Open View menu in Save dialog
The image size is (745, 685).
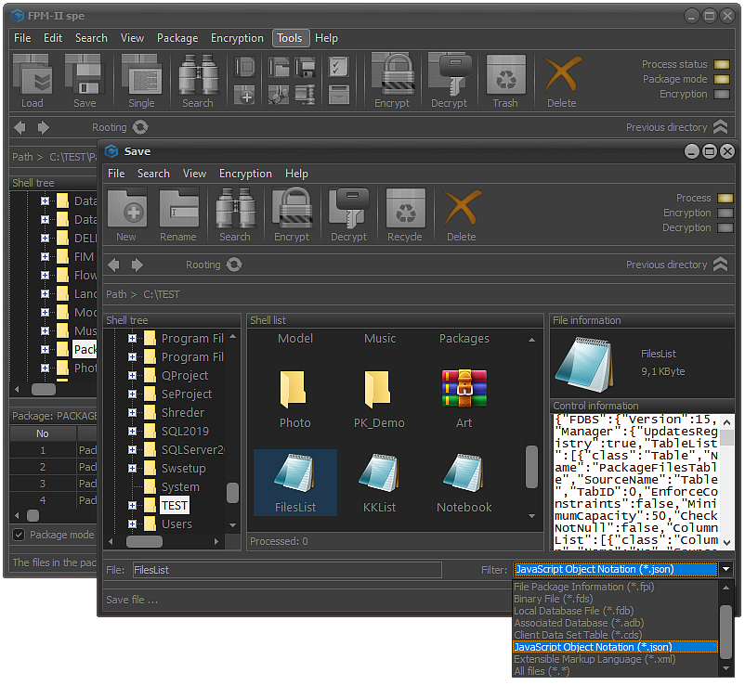coord(195,174)
